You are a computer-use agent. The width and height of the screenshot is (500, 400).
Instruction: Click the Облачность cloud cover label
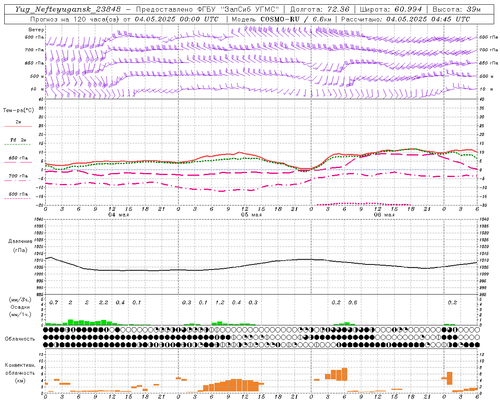20,339
